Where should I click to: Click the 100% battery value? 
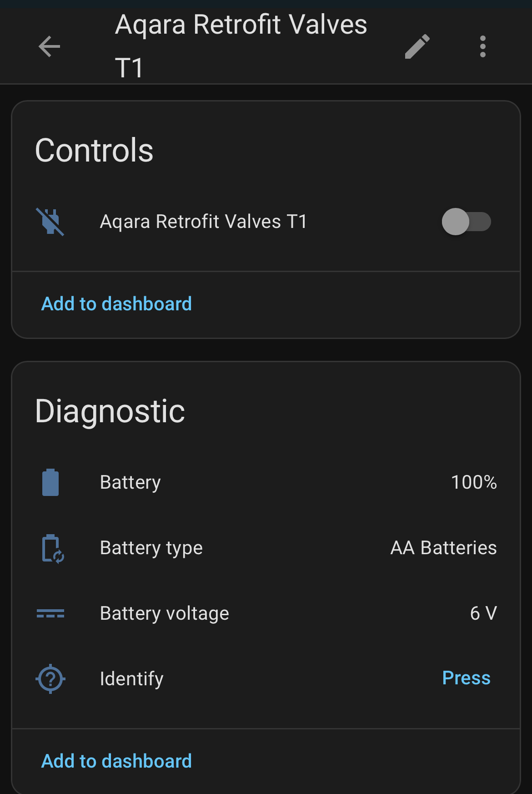click(473, 482)
